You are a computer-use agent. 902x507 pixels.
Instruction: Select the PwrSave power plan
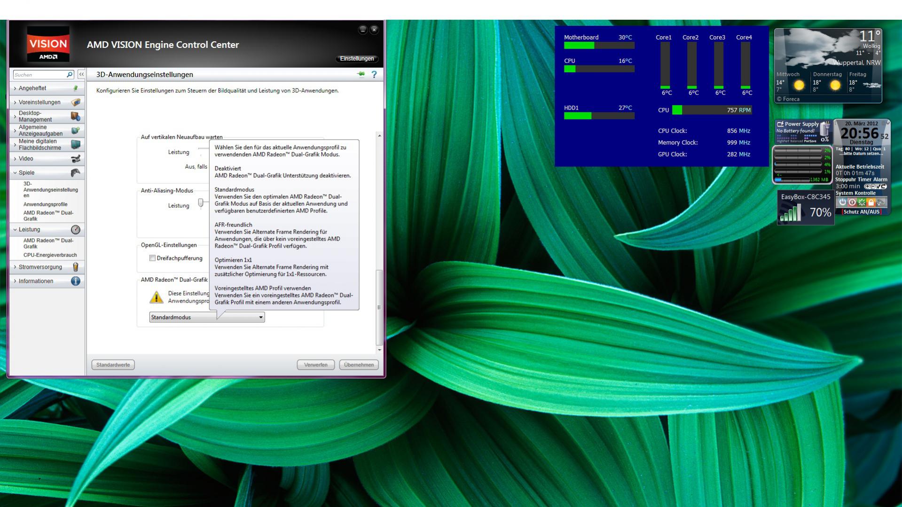click(810, 141)
